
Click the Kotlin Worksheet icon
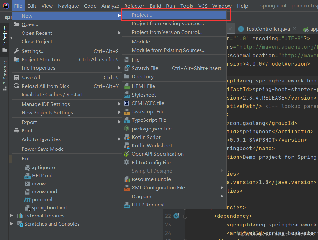click(127, 145)
